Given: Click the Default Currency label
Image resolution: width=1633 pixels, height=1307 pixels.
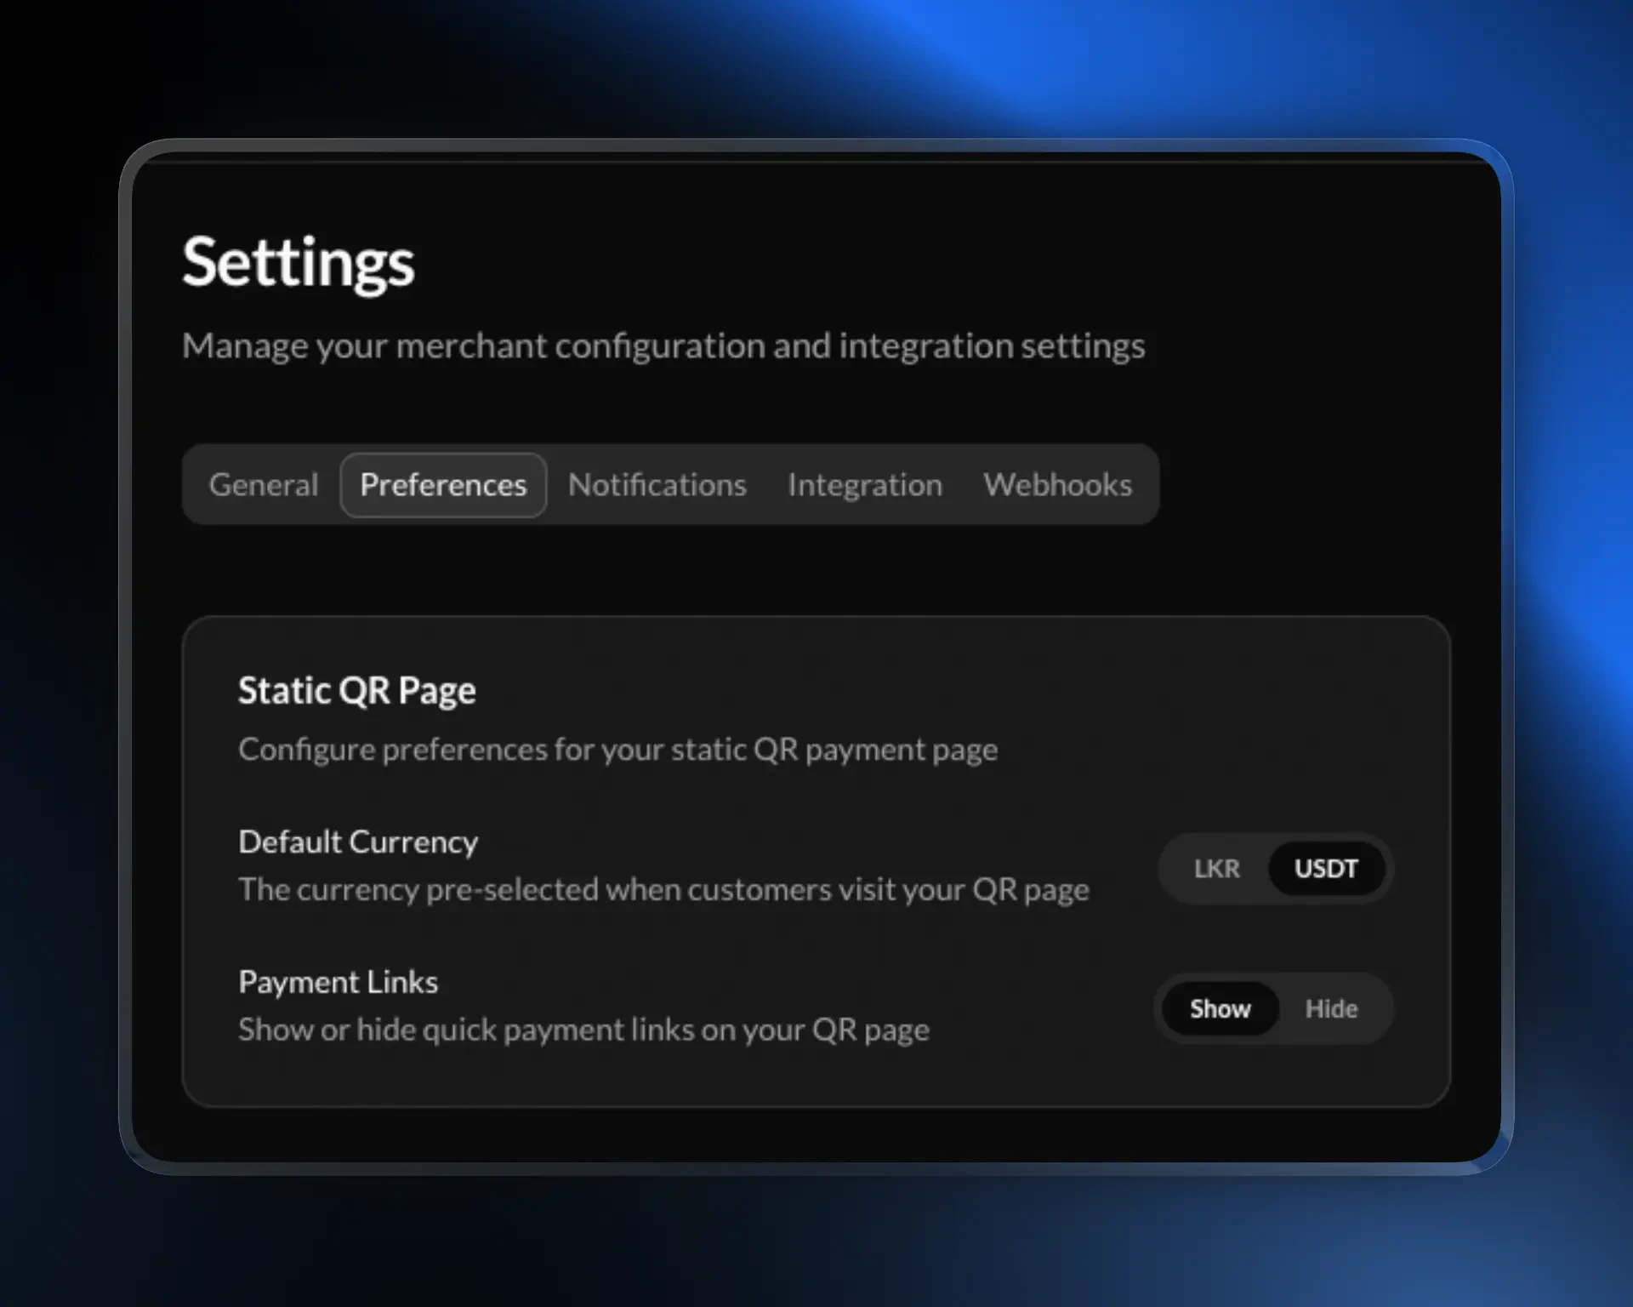Looking at the screenshot, I should click(358, 841).
